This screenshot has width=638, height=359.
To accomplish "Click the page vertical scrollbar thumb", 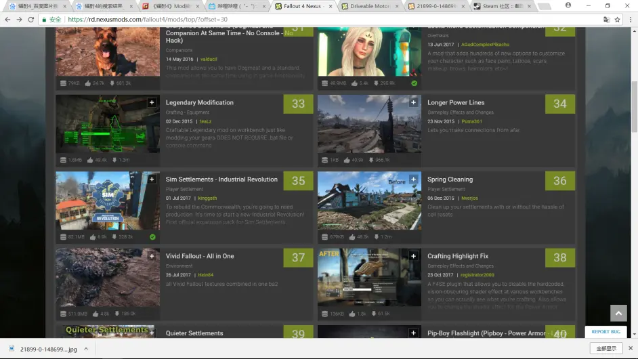I will pos(634,106).
